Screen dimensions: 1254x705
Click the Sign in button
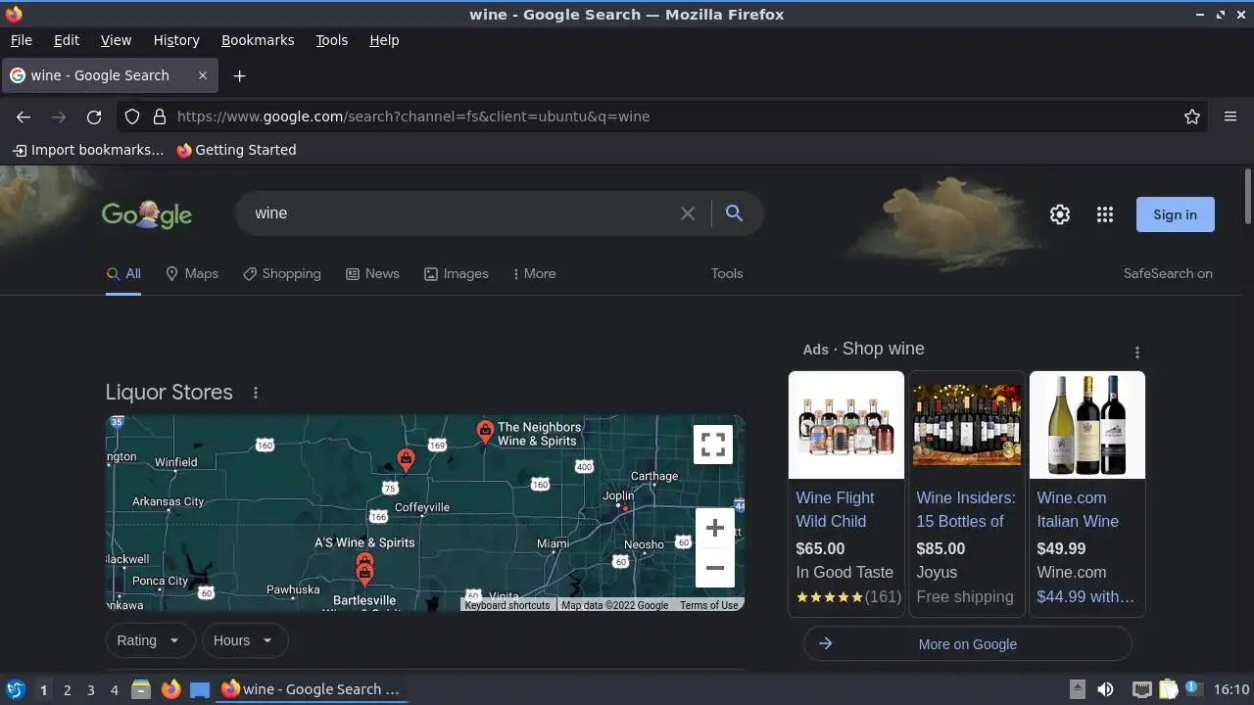click(1175, 214)
